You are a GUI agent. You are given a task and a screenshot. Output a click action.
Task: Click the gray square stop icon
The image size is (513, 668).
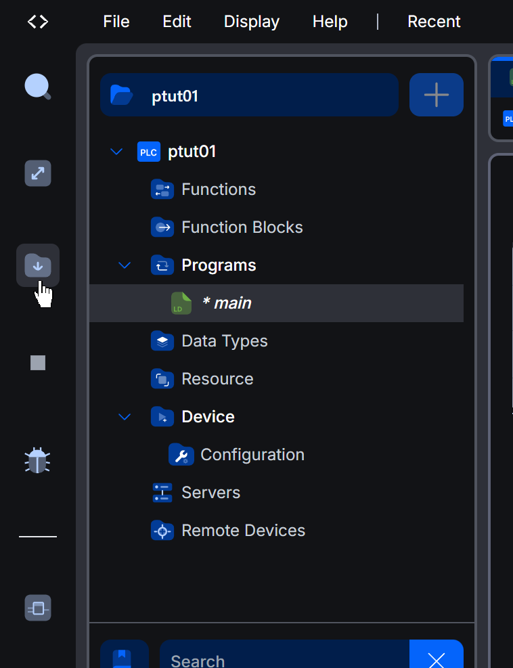tap(38, 363)
